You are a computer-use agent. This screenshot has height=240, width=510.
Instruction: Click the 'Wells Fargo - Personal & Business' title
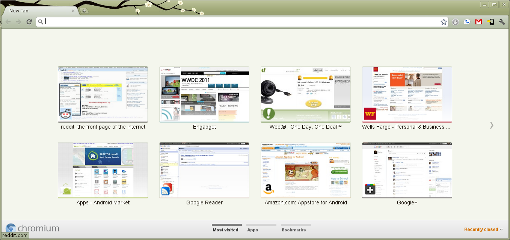tap(406, 127)
